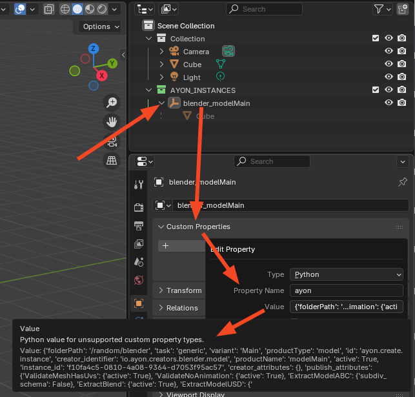The width and height of the screenshot is (415, 397).
Task: Click the zoom viewport magnifier icon
Action: click(112, 103)
